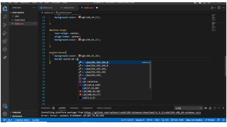
Task: Accept the rgba(255,255,255,0. tabnine suggestion
Action: click(114, 62)
